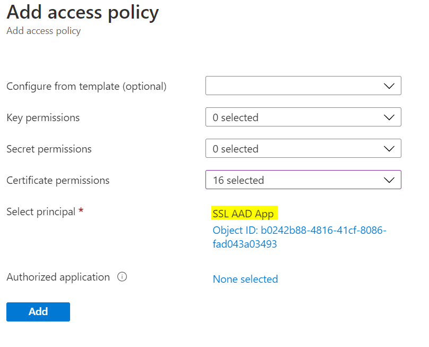Click the chevron arrow in Configure from template

(x=389, y=86)
